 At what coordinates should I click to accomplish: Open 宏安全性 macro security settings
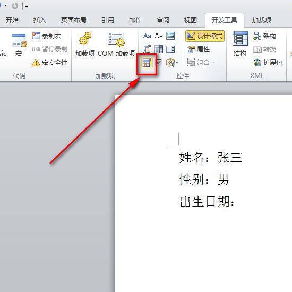(49, 63)
